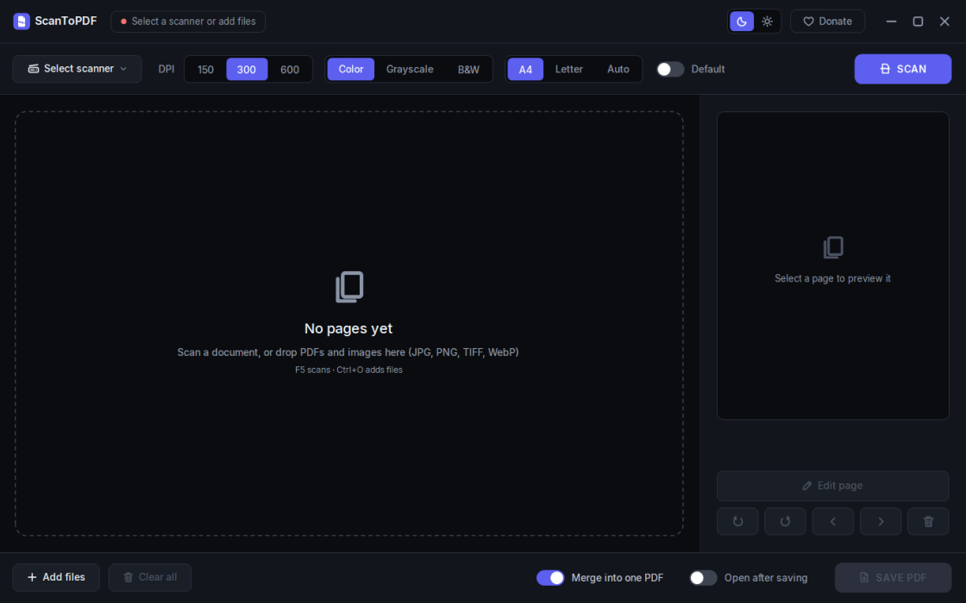
Task: Switch to light theme sun icon
Action: pos(767,22)
